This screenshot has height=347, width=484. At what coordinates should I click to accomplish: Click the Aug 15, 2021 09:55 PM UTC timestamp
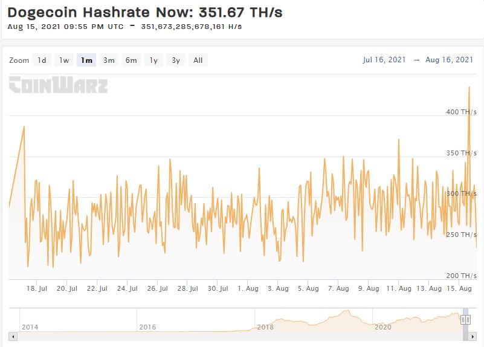[x=65, y=27]
